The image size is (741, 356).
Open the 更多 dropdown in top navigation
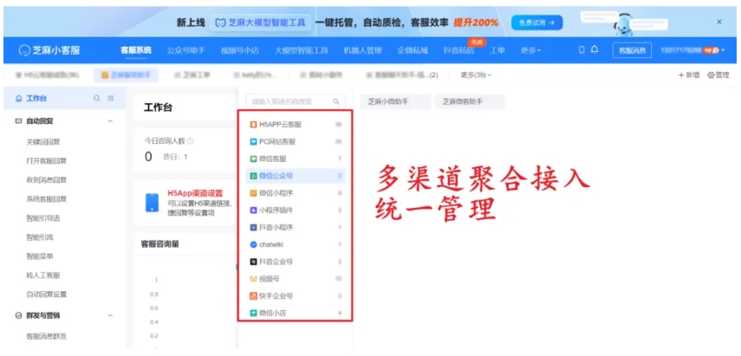click(x=530, y=50)
